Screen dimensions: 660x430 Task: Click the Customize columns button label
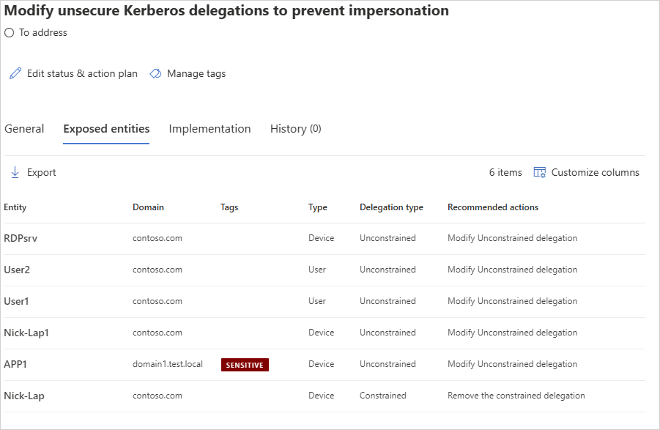coord(595,172)
